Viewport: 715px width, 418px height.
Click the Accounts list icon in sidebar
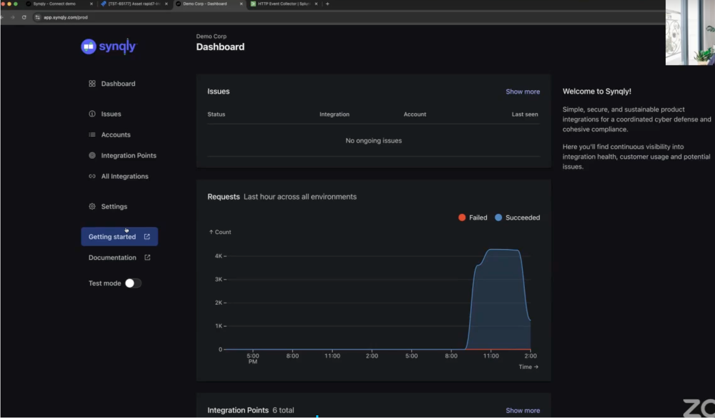tap(92, 135)
